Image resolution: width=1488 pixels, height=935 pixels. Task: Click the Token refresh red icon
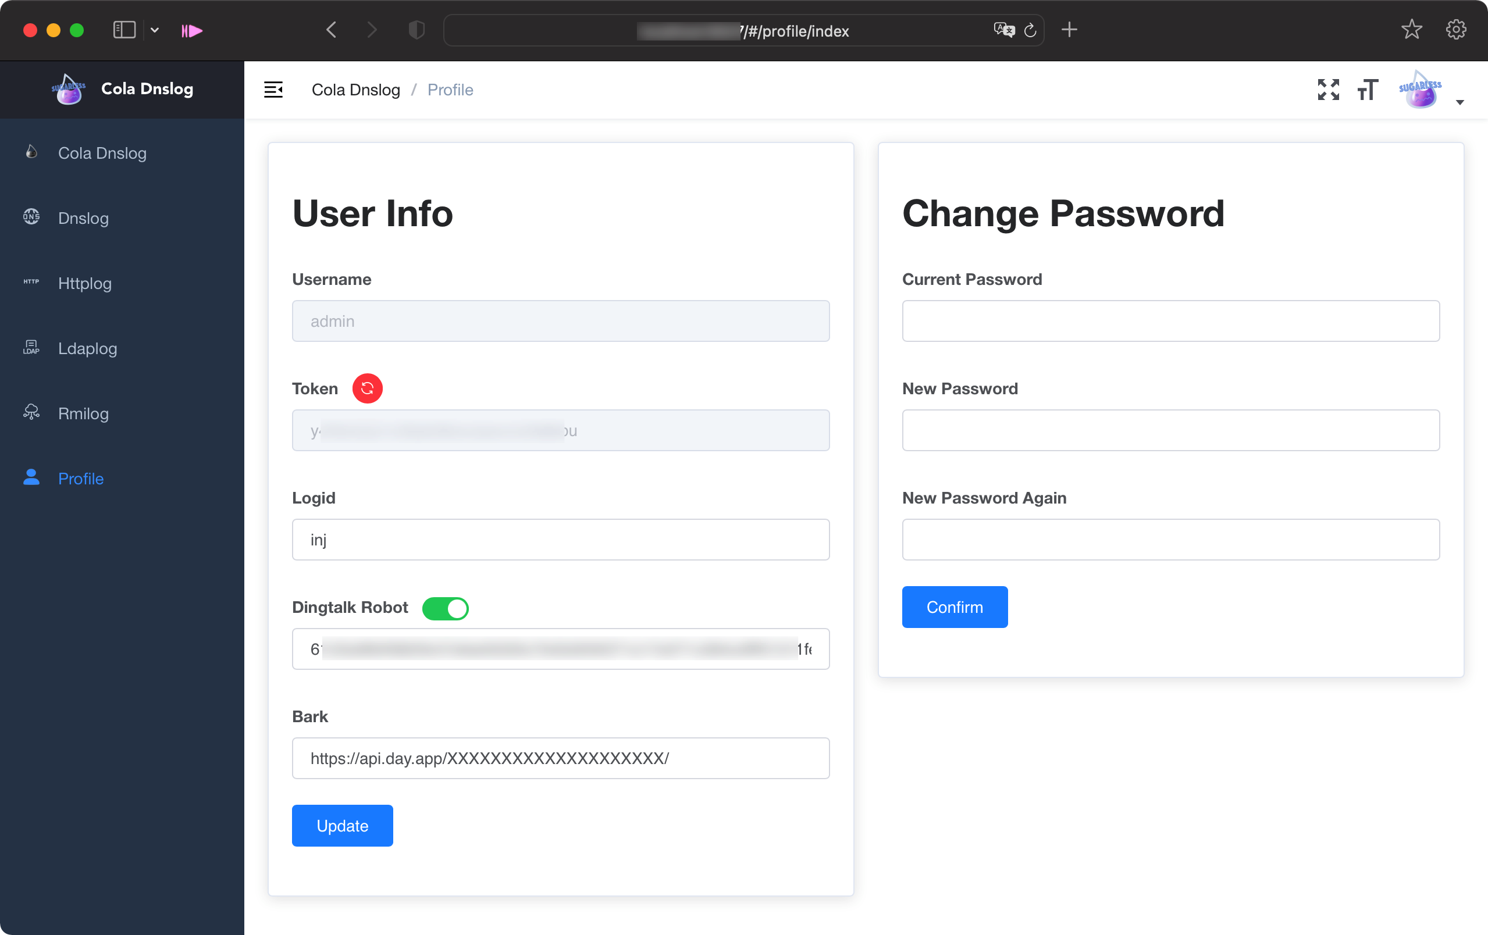pos(366,389)
